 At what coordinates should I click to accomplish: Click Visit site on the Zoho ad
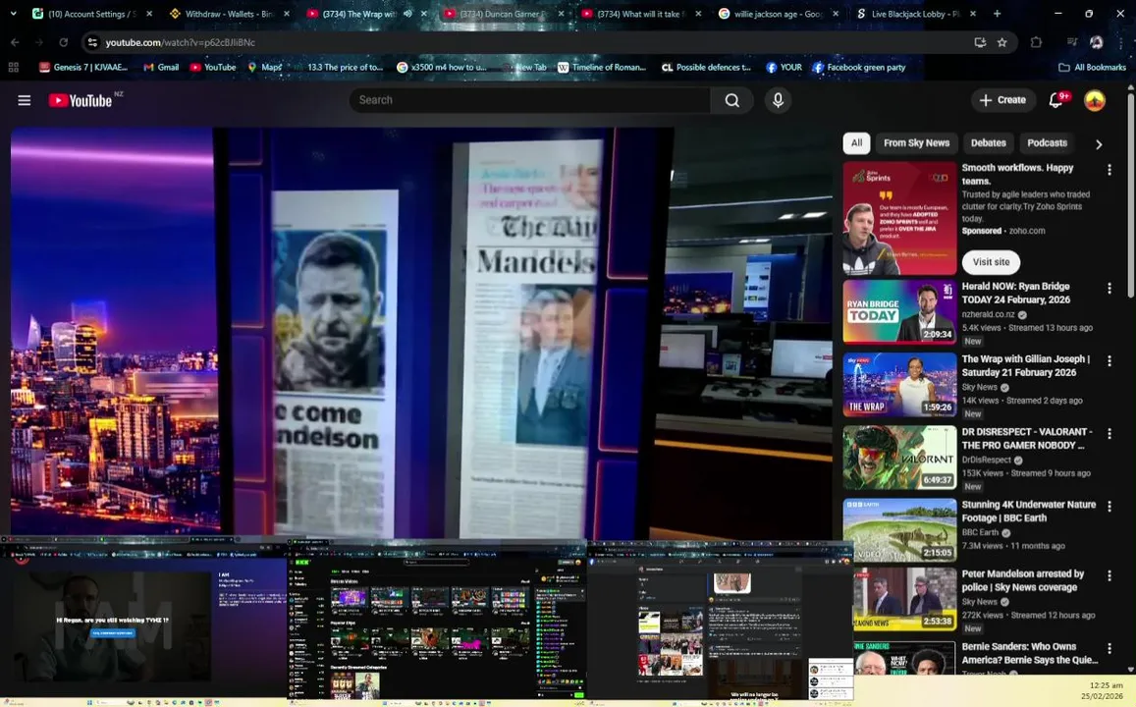click(991, 261)
